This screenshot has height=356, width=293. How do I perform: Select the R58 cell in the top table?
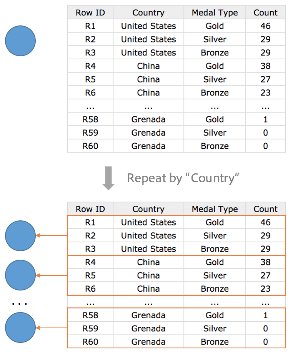90,119
